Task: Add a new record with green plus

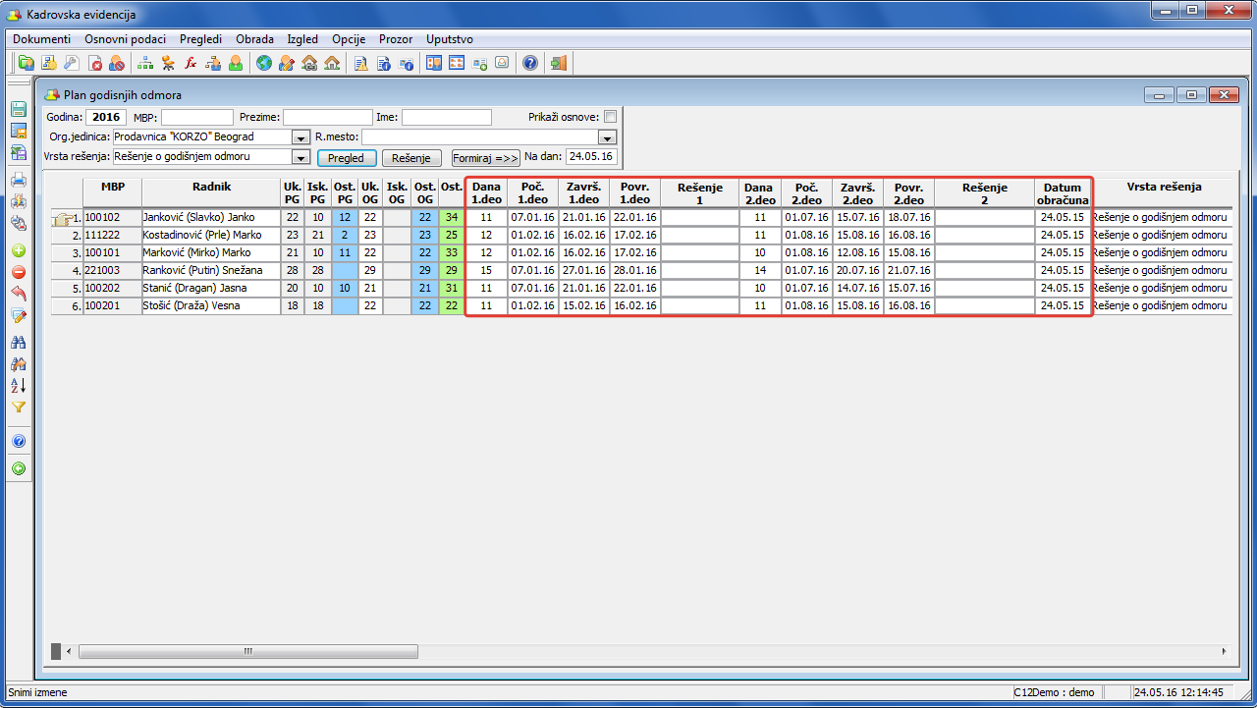Action: click(x=19, y=250)
